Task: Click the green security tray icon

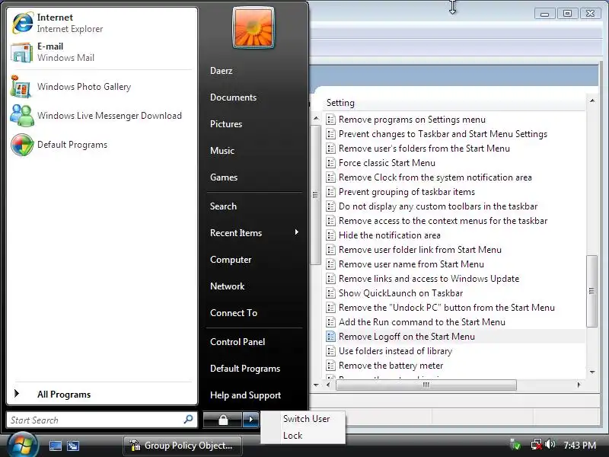Action: click(515, 444)
